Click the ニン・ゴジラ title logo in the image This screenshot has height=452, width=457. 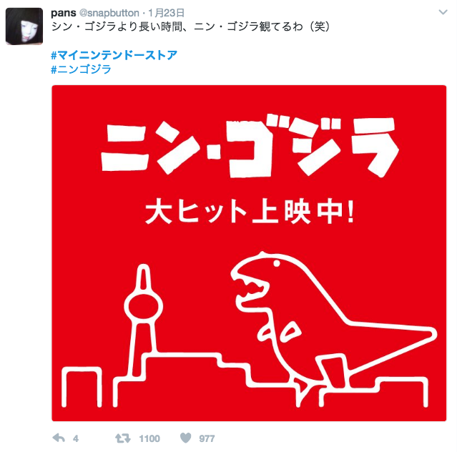(250, 146)
